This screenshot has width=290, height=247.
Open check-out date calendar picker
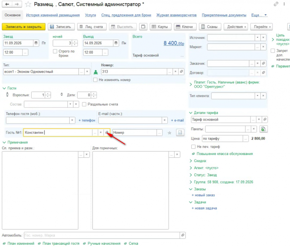tap(116, 43)
